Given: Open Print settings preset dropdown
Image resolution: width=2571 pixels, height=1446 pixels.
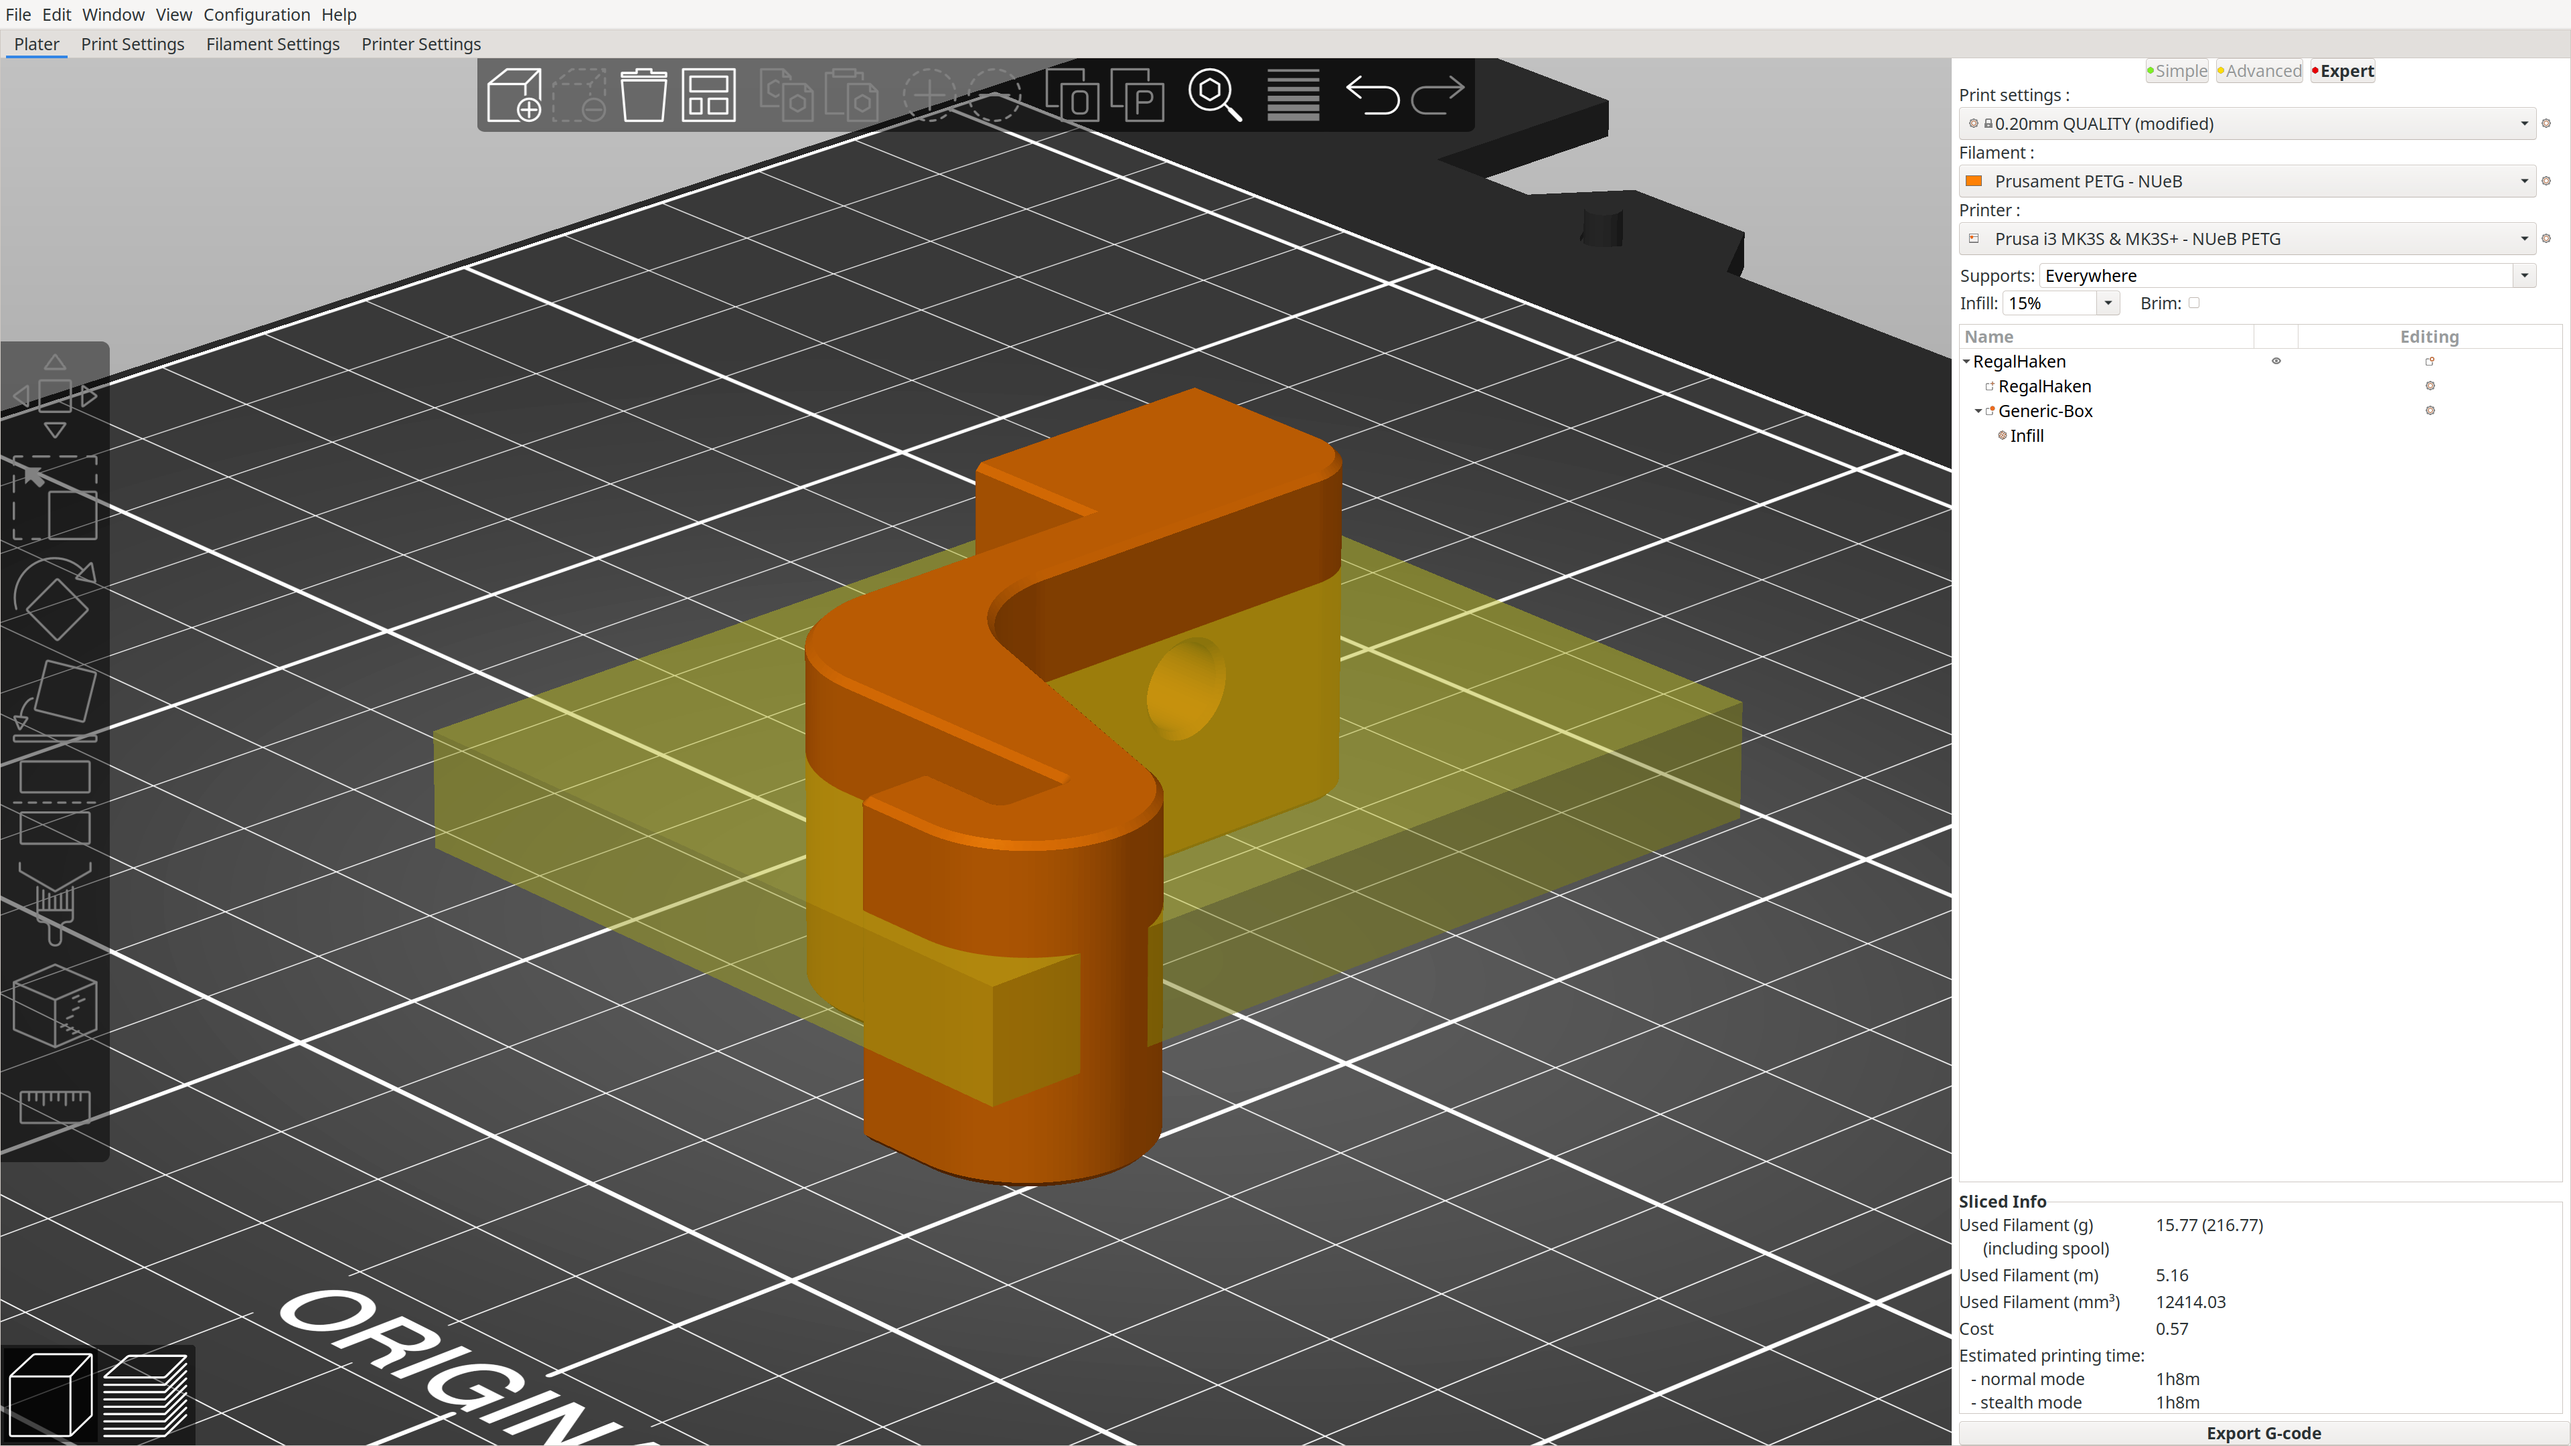Looking at the screenshot, I should tap(2248, 124).
